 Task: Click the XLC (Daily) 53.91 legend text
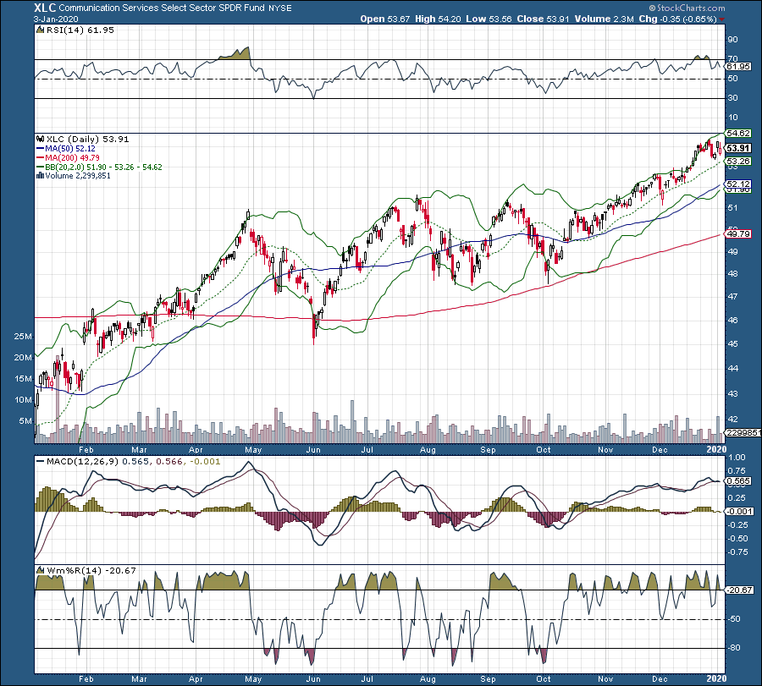click(x=87, y=140)
